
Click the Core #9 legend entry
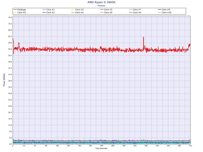164,10
